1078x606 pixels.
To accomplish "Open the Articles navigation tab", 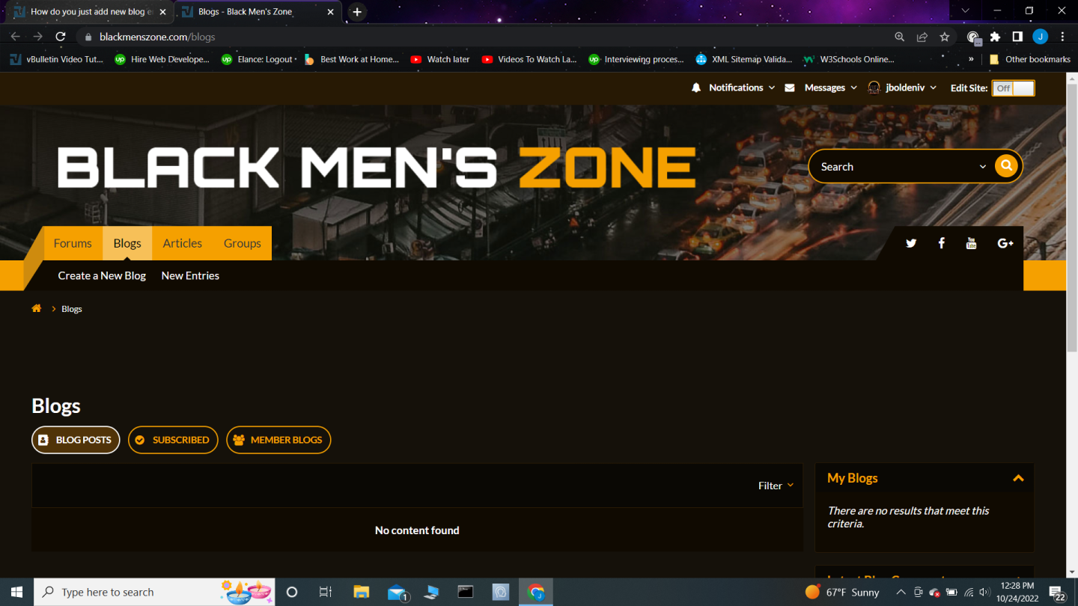I will coord(183,243).
